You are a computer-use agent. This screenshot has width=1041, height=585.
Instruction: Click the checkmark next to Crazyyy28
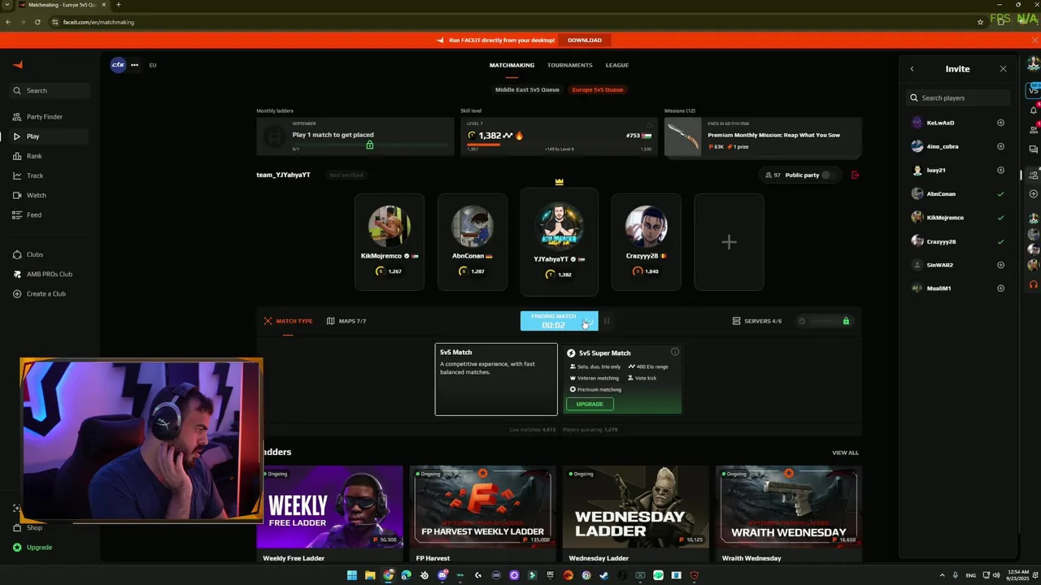(x=1000, y=241)
